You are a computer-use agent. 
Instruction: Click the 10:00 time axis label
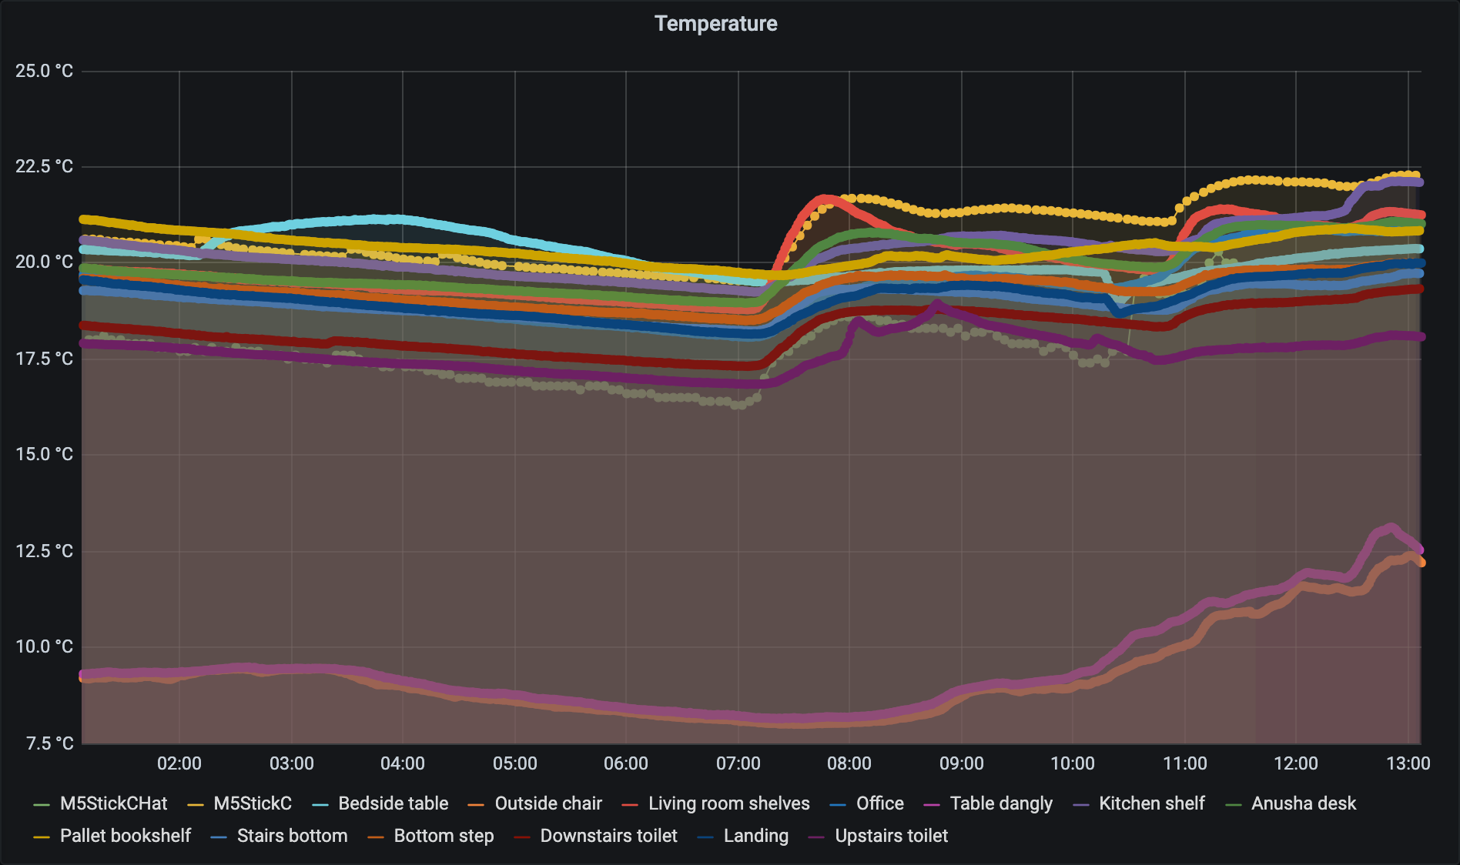1073,763
